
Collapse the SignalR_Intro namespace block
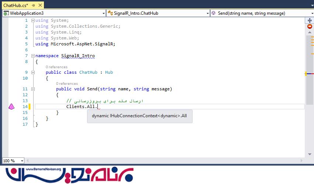(x=33, y=56)
